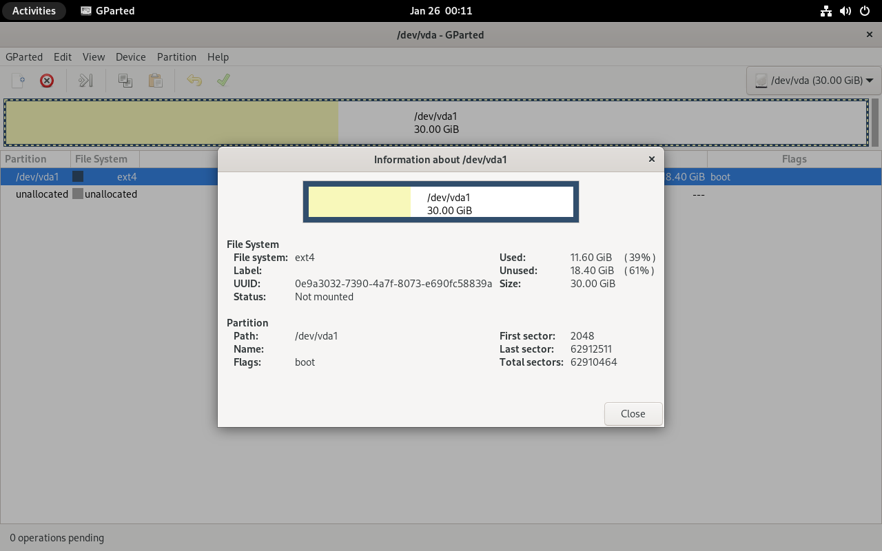Click the Apply all operations checkmark

tap(223, 81)
